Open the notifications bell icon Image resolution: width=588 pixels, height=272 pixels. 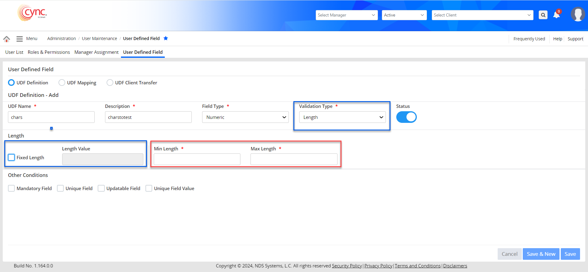click(x=556, y=15)
